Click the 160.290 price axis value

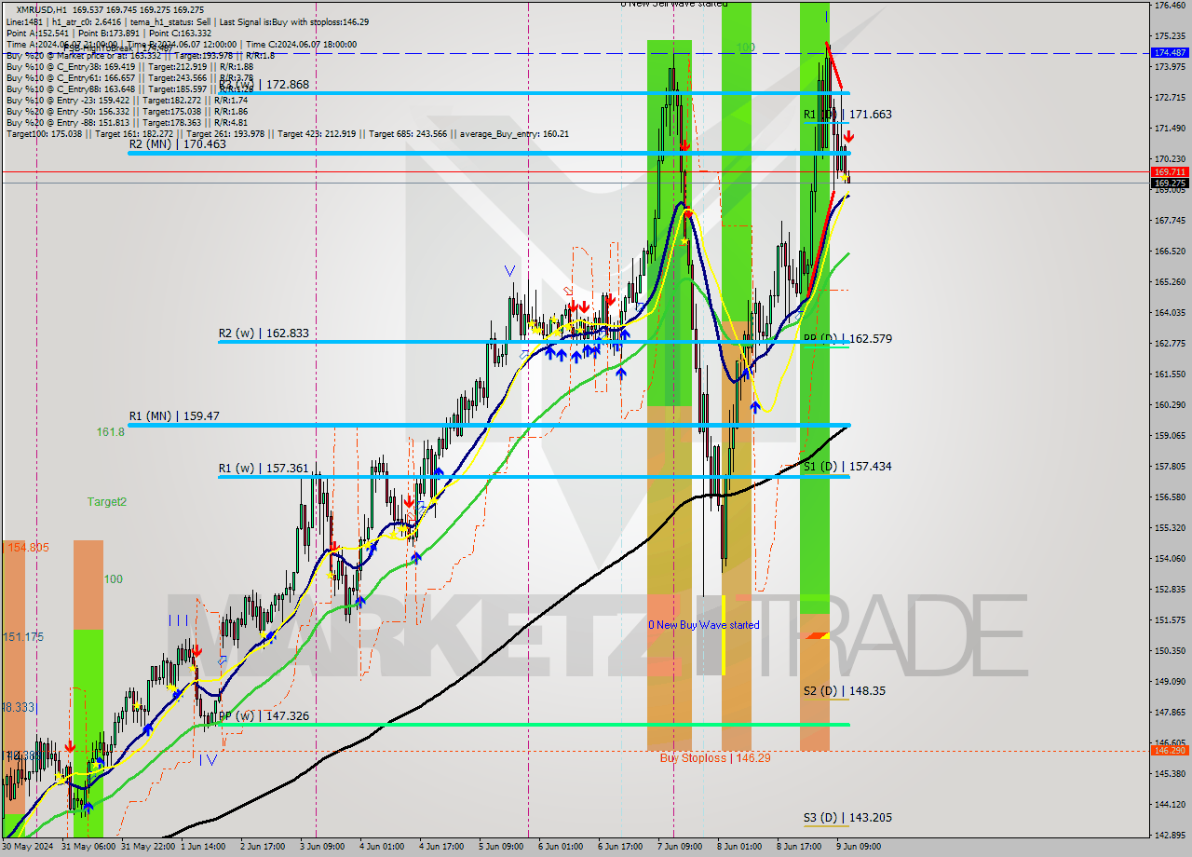click(1171, 405)
